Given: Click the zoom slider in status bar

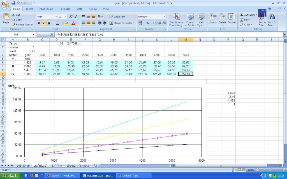Looking at the screenshot, I should pyautogui.click(x=270, y=170).
